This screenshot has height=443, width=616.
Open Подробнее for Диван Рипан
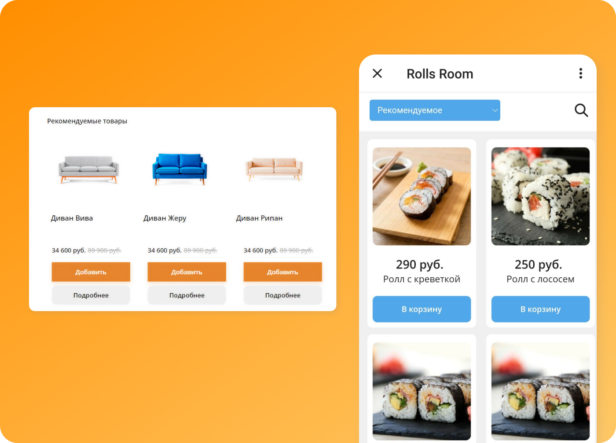(283, 295)
